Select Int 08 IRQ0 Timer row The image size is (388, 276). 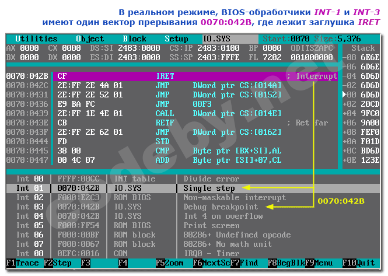[193, 253]
